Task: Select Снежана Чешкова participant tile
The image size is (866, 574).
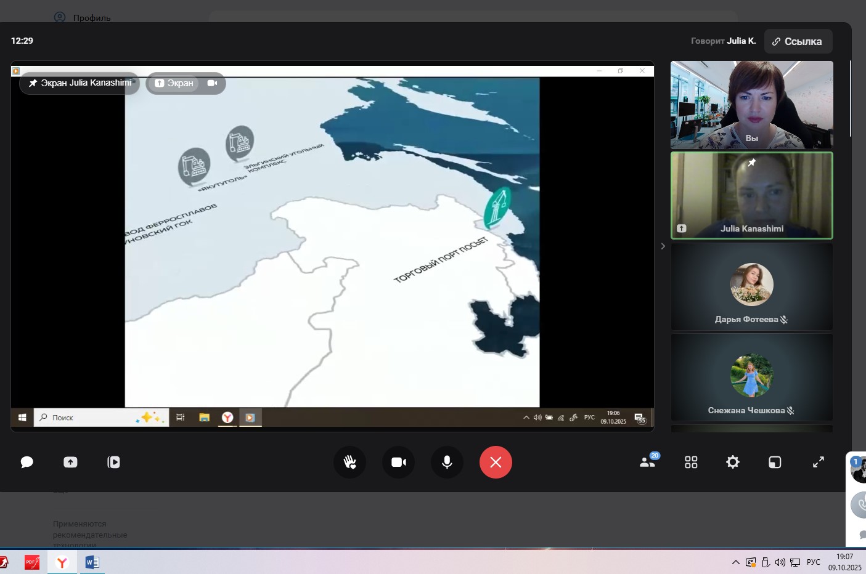Action: point(751,378)
